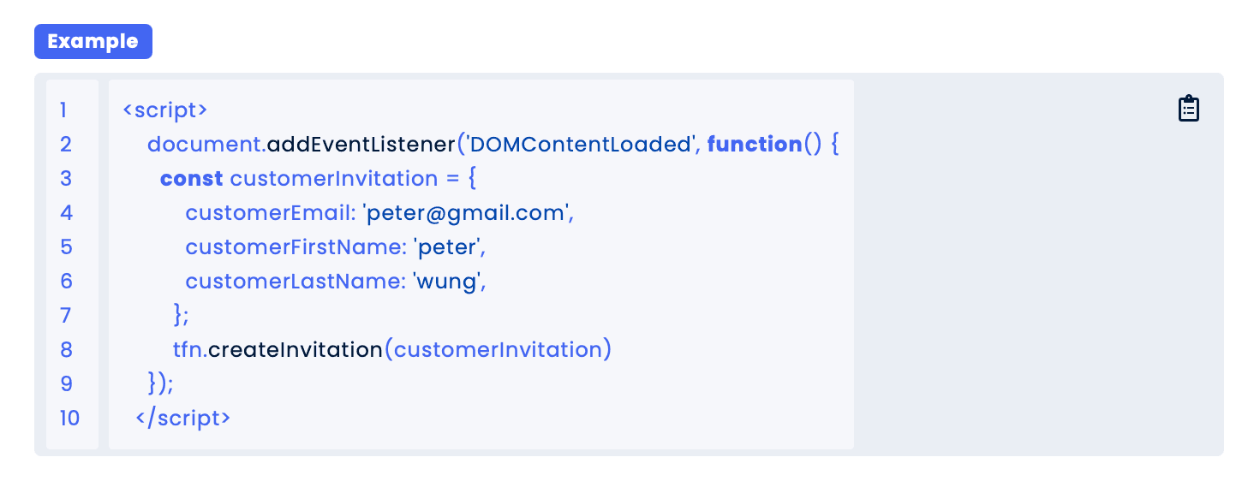Click the 'wung' last name string

[448, 282]
